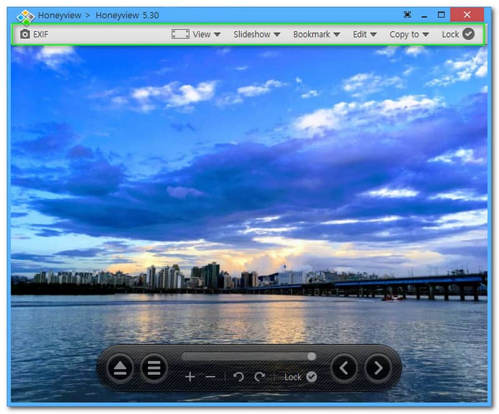The height and width of the screenshot is (414, 499).
Task: Open the Slideshow dropdown
Action: (256, 34)
